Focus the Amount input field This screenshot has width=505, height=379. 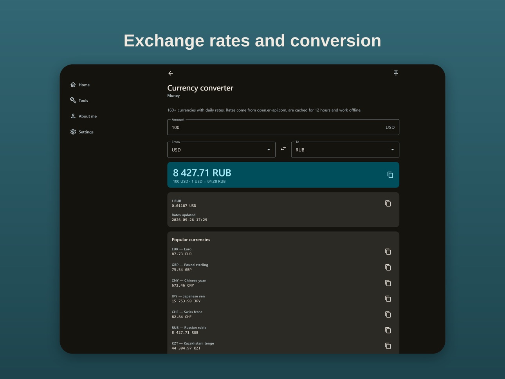point(283,127)
